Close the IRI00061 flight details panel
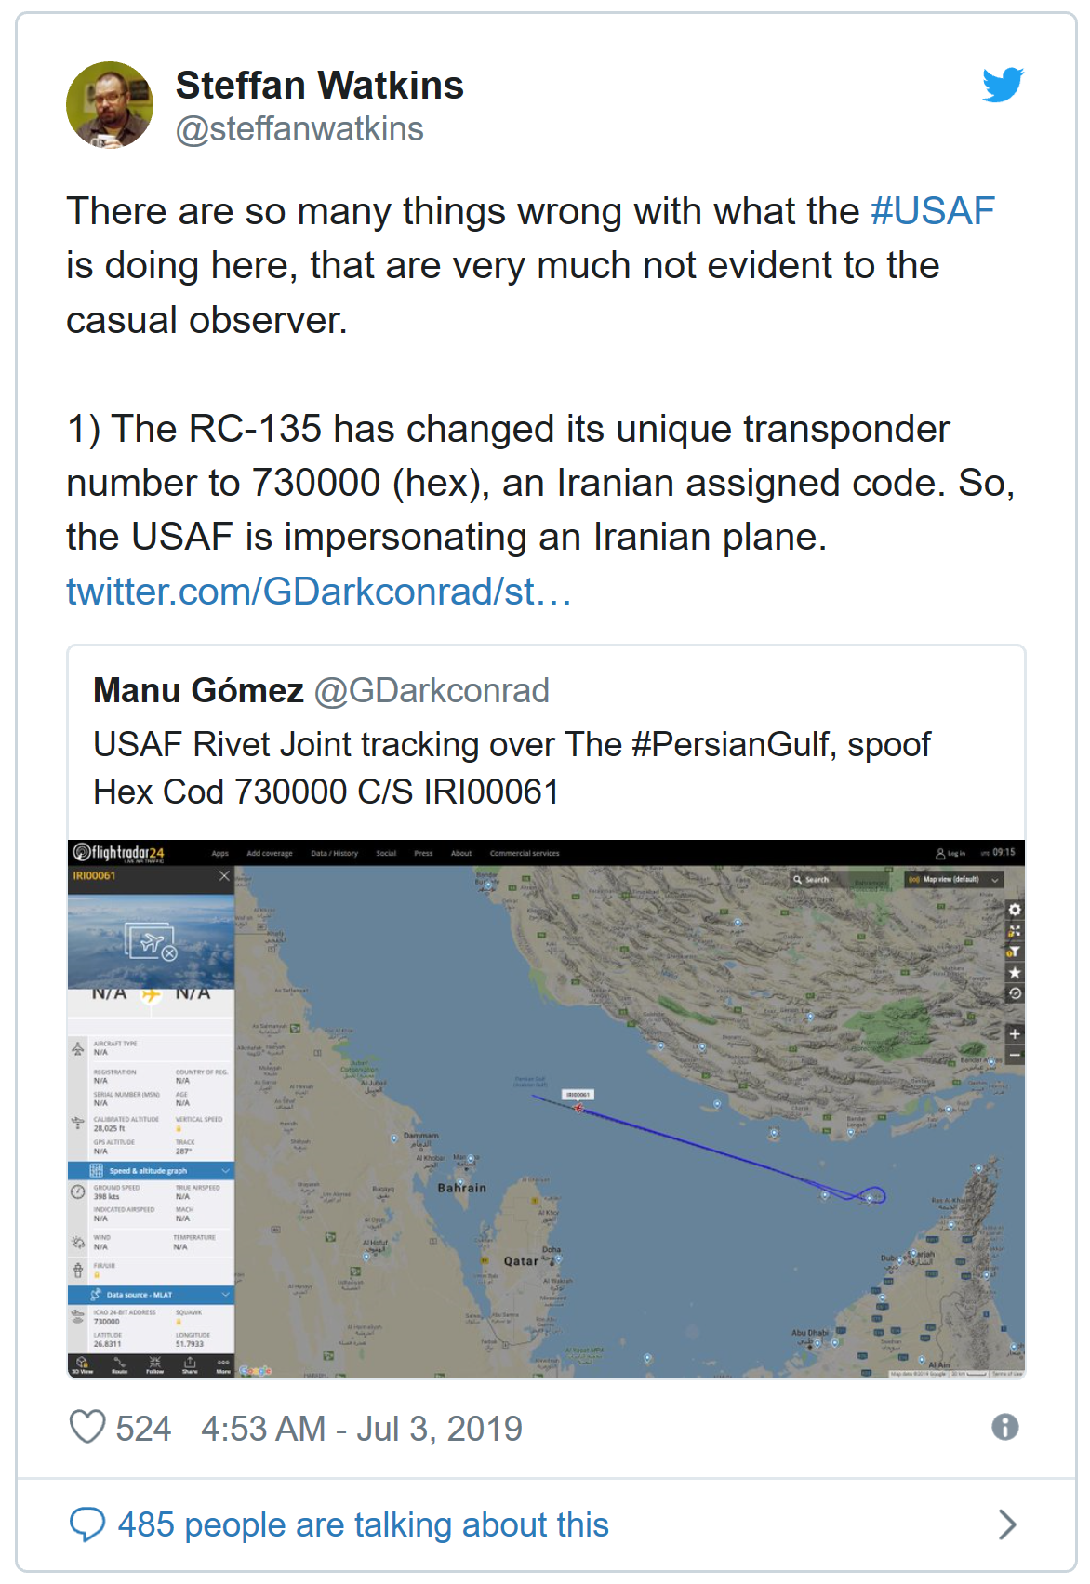Viewport: 1090px width, 1584px height. tap(223, 875)
